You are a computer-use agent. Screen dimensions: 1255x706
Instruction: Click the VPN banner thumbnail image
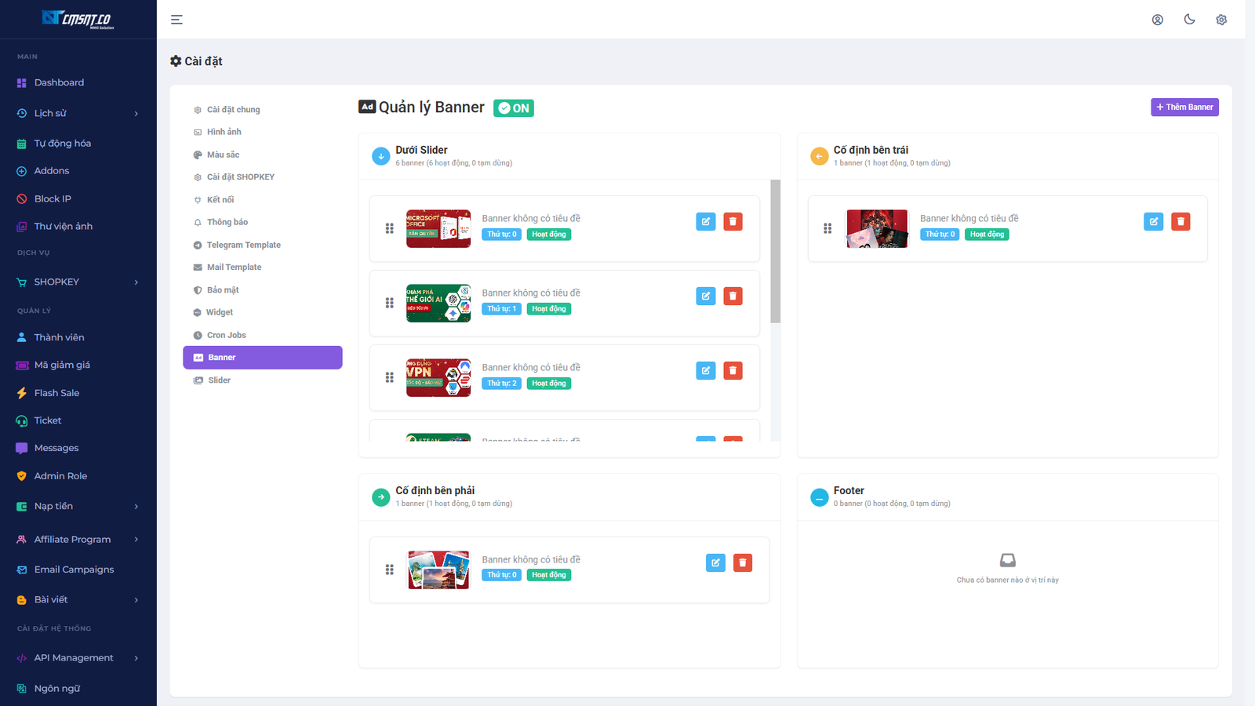438,377
